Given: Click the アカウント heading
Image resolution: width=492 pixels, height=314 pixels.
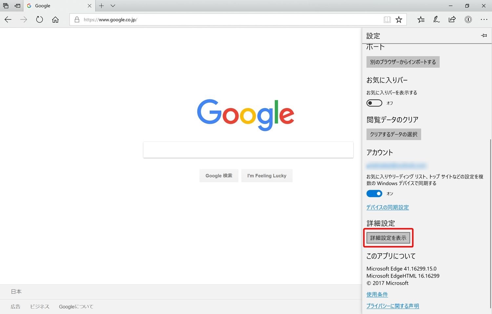Looking at the screenshot, I should pos(379,152).
